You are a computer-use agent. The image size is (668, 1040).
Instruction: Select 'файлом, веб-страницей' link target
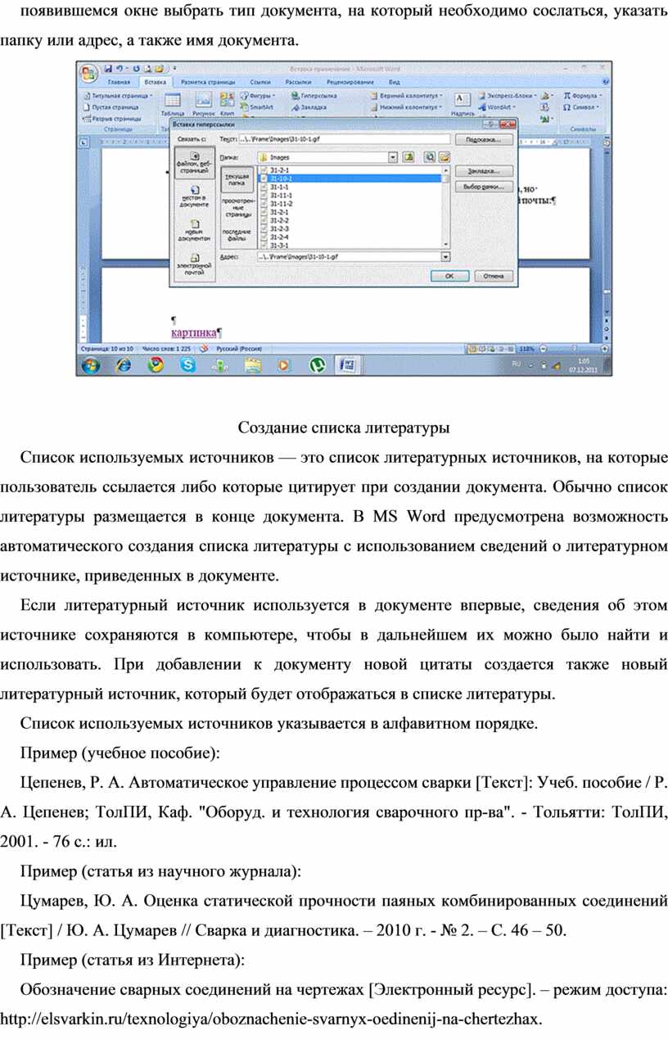pyautogui.click(x=195, y=164)
